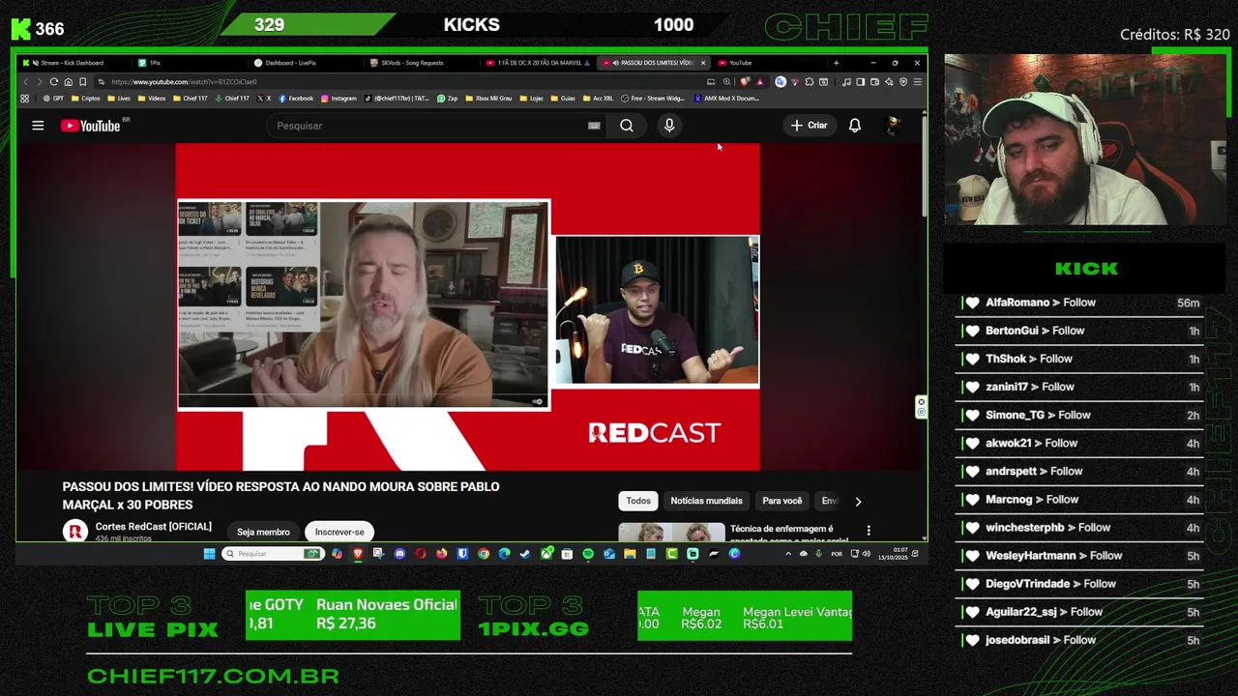
Task: Open the Windows Start menu
Action: click(x=209, y=554)
